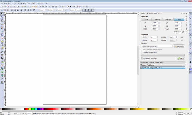Tick the Close when complete checkbox

coord(142,58)
